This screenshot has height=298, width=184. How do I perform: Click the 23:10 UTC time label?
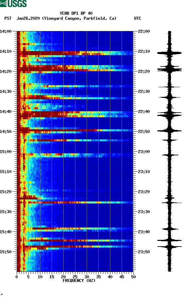pos(144,172)
